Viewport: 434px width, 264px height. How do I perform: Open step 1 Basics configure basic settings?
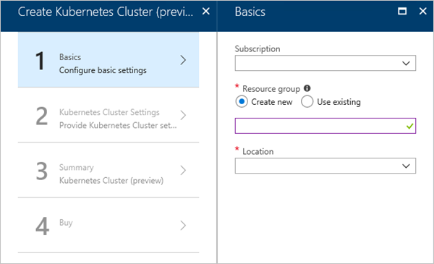click(109, 60)
